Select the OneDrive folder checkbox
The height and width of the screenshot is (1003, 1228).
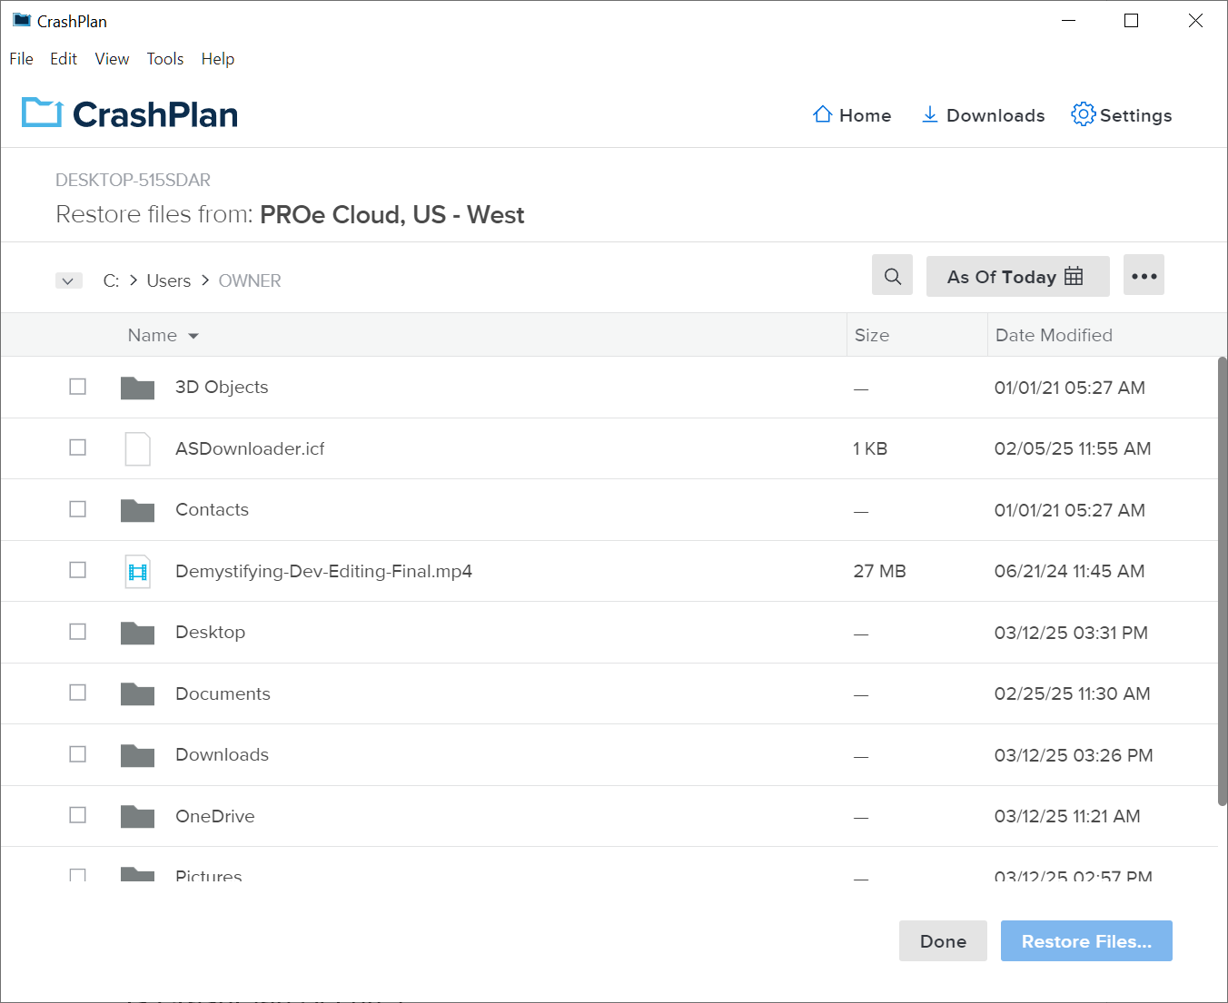78,815
